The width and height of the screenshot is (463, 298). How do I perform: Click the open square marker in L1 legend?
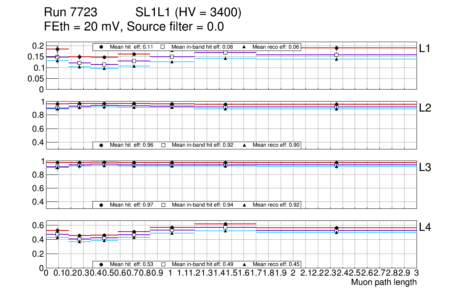163,47
